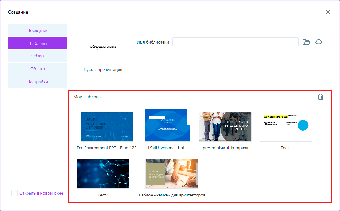Viewport: 340px width, 211px height.
Task: Click inside the Имя библиотеки input field
Action: [x=235, y=42]
